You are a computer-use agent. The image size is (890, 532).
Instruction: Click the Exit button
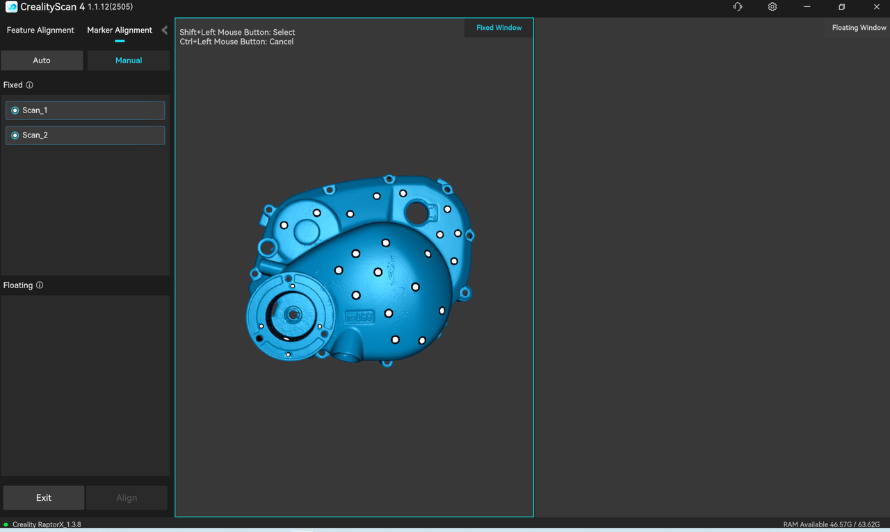point(44,498)
